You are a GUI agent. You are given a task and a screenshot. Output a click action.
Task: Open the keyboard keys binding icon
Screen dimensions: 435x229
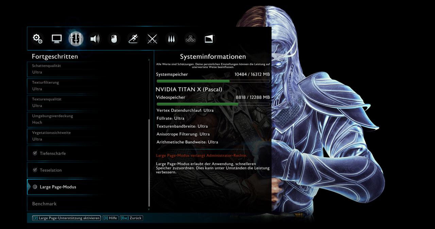190,39
